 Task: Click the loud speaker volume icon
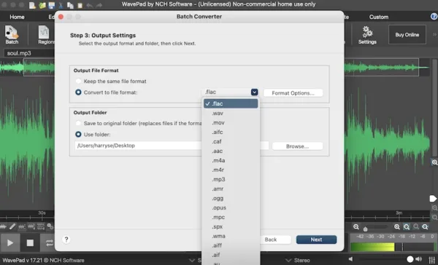[x=419, y=259]
